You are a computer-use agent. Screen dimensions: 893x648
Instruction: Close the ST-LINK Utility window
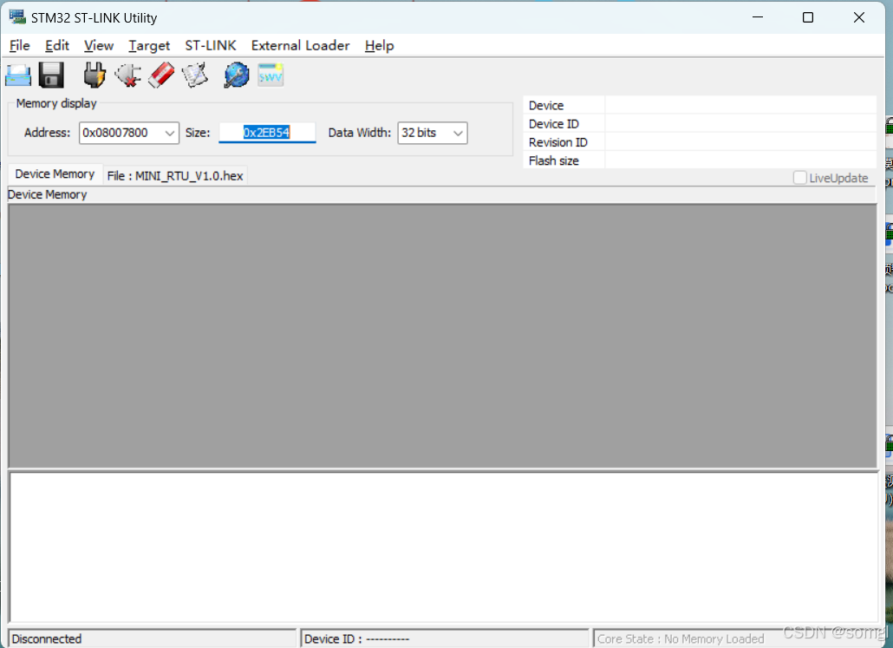[859, 17]
